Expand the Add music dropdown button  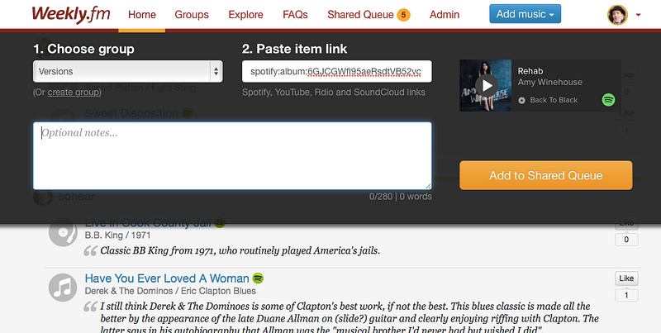click(525, 14)
